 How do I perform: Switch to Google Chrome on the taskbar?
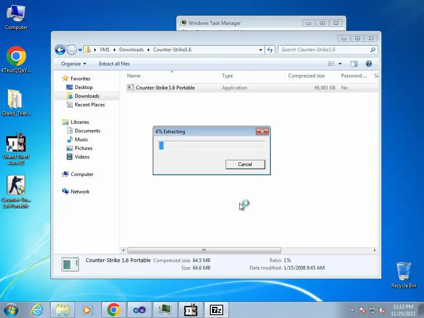pyautogui.click(x=113, y=310)
